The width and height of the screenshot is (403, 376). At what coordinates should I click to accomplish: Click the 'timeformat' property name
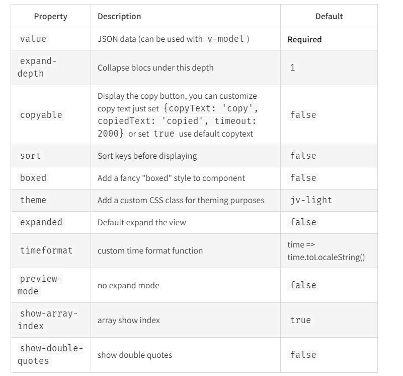46,250
